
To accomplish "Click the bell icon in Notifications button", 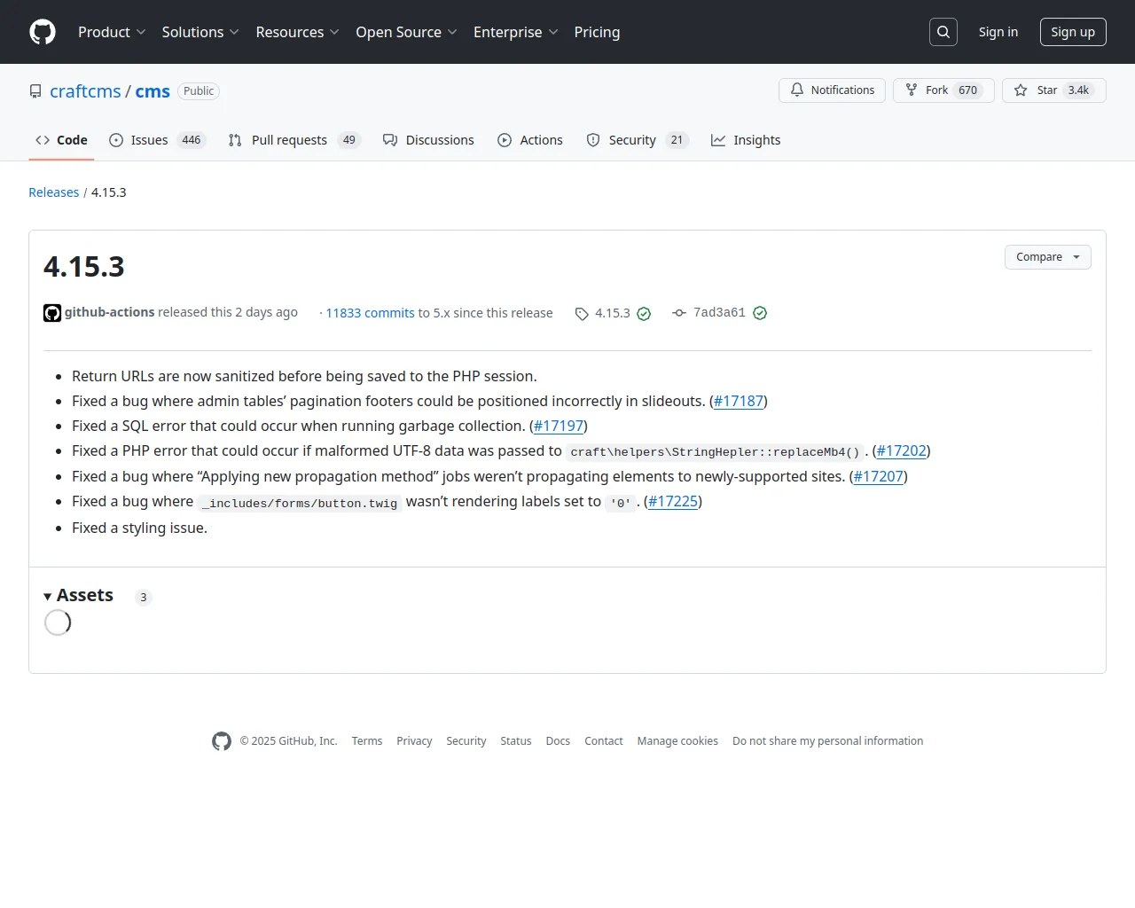I will 797,90.
